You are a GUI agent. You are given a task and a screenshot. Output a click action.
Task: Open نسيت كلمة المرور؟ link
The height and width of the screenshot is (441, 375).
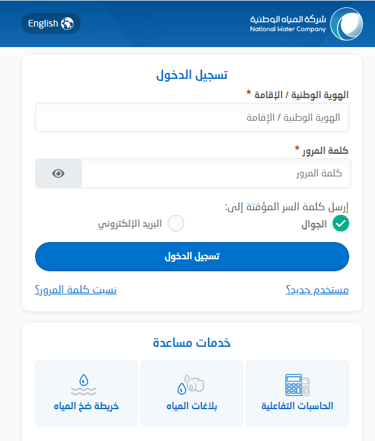[76, 290]
